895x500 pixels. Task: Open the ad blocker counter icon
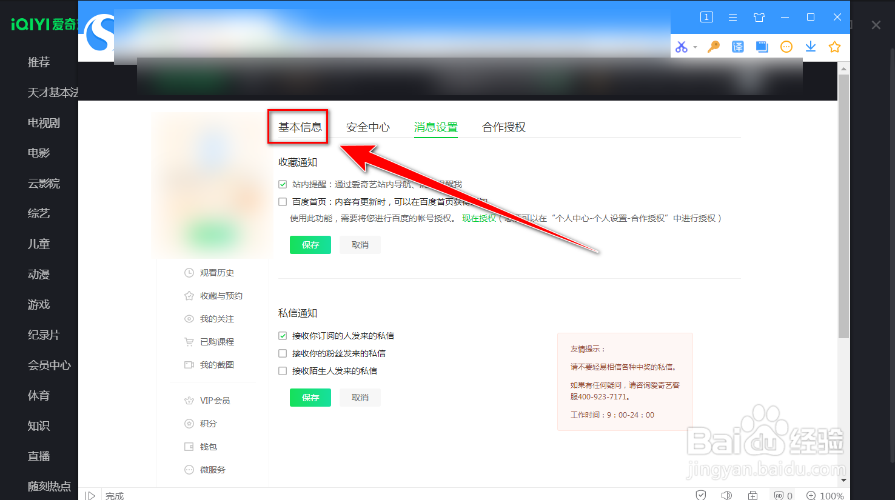point(783,495)
